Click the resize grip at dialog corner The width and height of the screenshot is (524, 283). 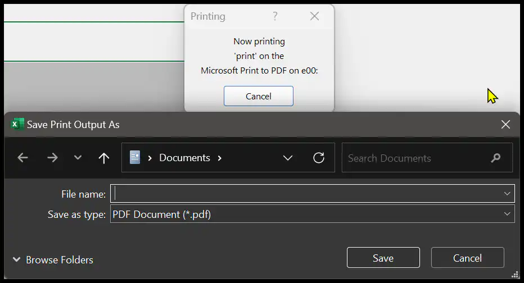515,275
